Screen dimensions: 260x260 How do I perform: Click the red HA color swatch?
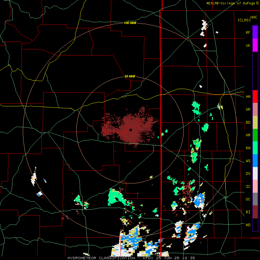click(x=255, y=96)
